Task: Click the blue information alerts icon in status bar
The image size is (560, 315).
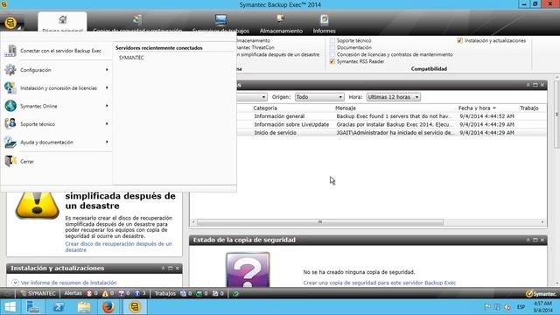Action: point(137,294)
